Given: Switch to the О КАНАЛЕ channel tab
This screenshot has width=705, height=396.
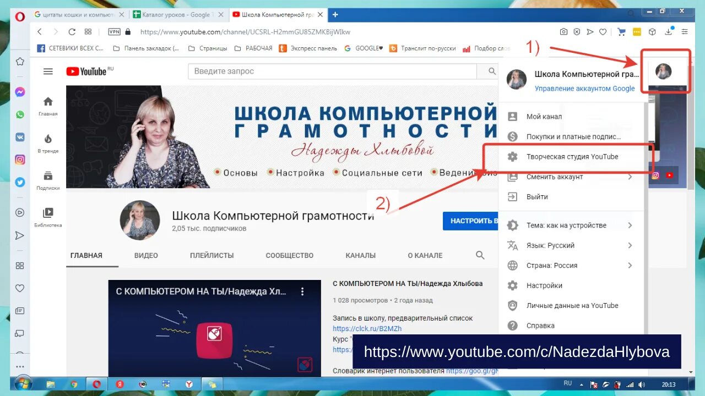Looking at the screenshot, I should click(425, 255).
